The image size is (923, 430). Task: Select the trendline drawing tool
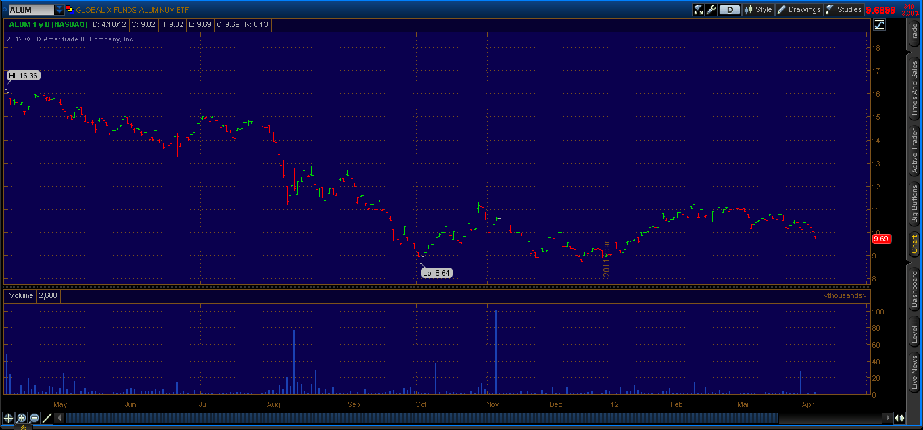tap(46, 418)
